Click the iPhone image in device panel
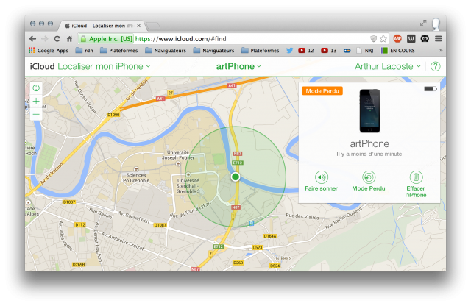This screenshot has width=471, height=306. click(369, 111)
